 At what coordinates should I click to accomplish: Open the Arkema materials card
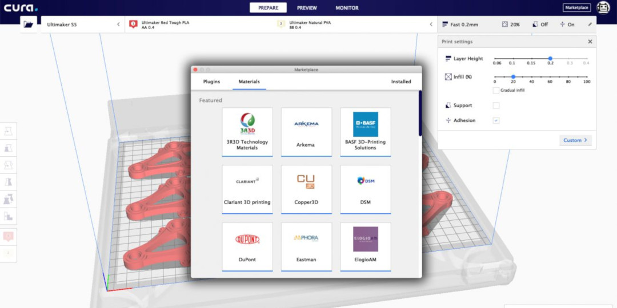pyautogui.click(x=306, y=132)
